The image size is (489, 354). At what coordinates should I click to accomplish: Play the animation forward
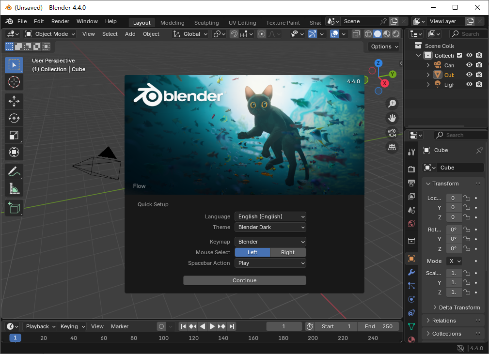pyautogui.click(x=212, y=326)
